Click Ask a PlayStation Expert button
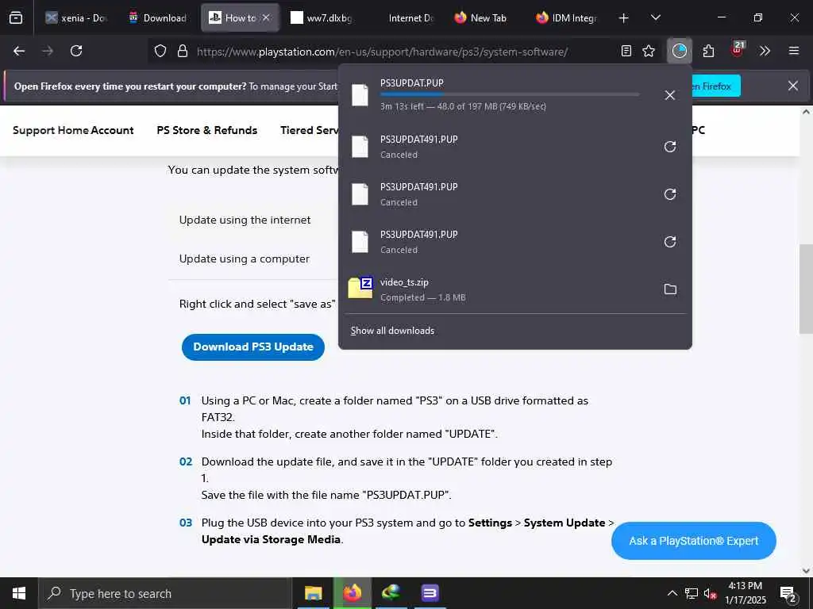Screen dimensions: 813x609 point(693,541)
